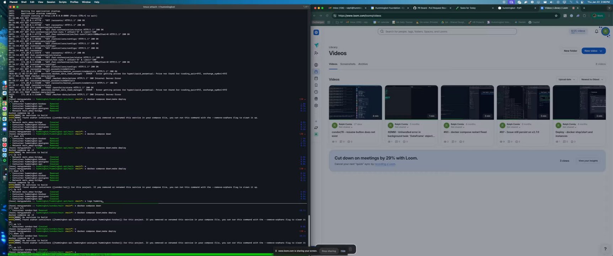Open the Upload date sort dropdown
Screen dimensions: 613x256
coord(566,79)
